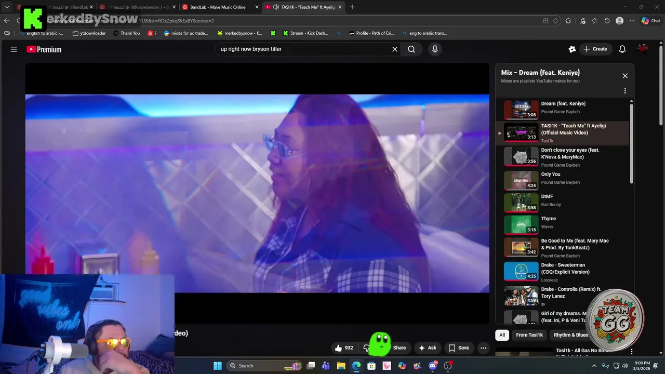Expand the system tray hidden icons

tap(594, 366)
